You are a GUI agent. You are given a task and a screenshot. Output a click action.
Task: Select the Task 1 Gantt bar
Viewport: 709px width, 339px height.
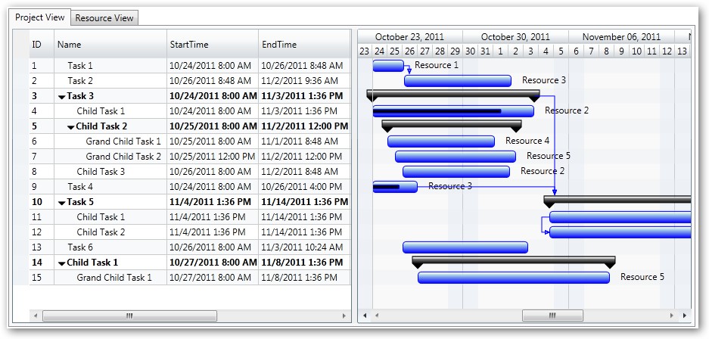[x=388, y=66]
